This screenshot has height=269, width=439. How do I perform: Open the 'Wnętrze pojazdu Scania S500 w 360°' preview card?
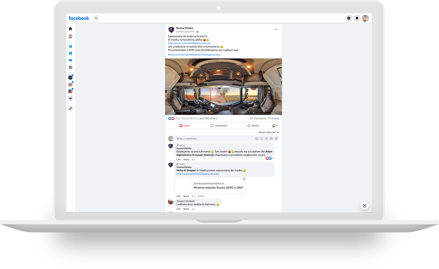pos(210,186)
